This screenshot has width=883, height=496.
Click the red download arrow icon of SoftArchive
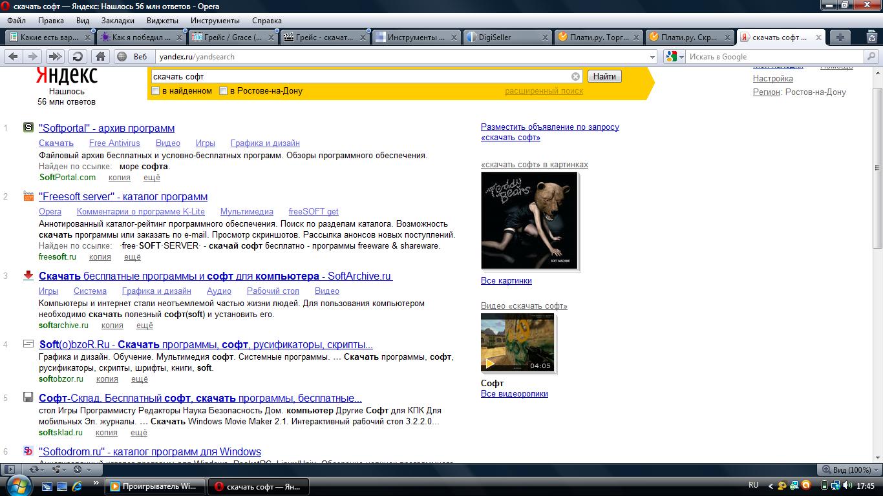pos(28,275)
